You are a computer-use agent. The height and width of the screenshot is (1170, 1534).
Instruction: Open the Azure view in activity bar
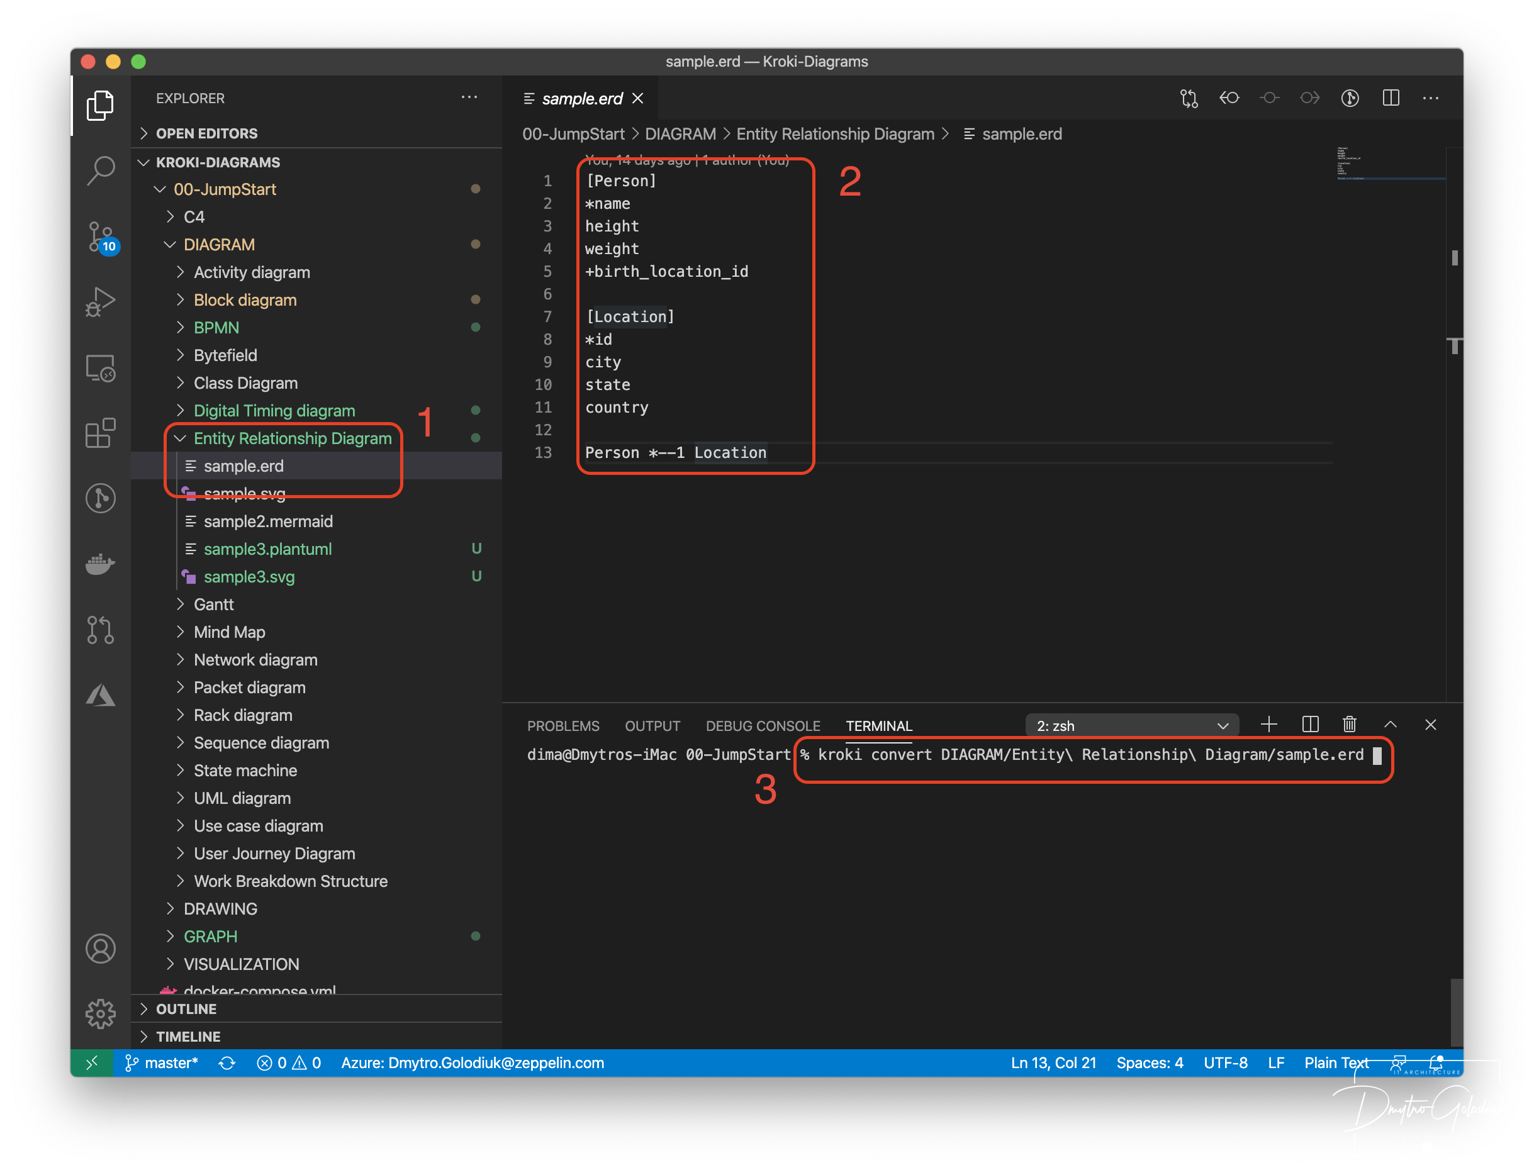(x=100, y=694)
